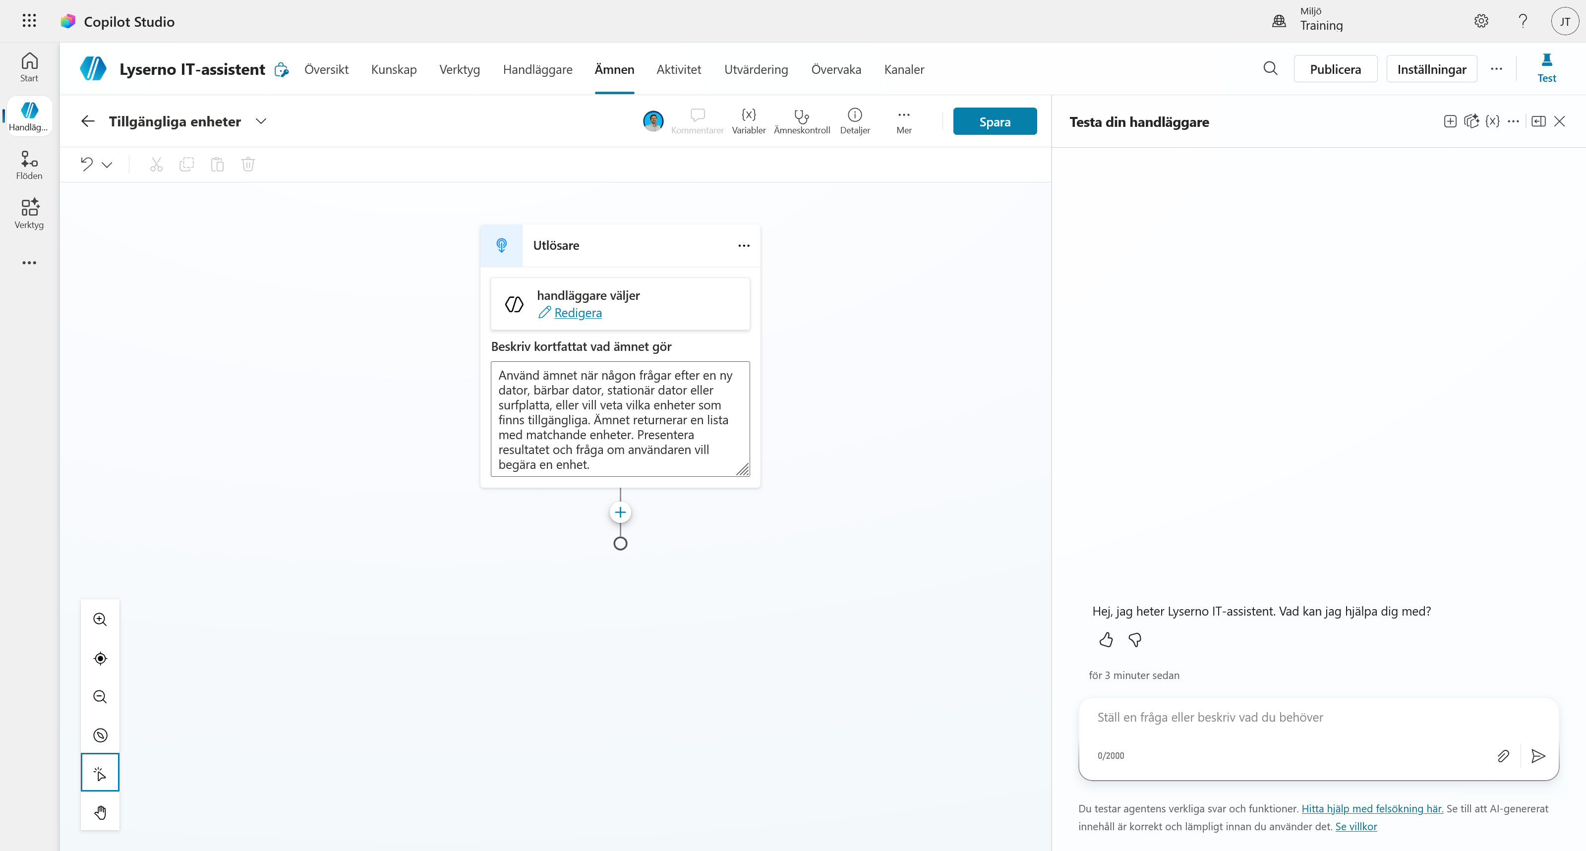Open the Kanaler tab
1586x851 pixels.
click(904, 69)
